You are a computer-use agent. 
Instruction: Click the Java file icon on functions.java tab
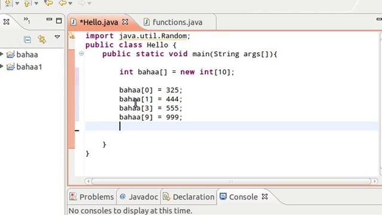pos(146,22)
